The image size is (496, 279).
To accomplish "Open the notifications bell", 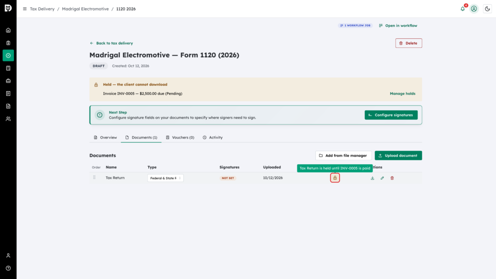I will click(x=463, y=9).
